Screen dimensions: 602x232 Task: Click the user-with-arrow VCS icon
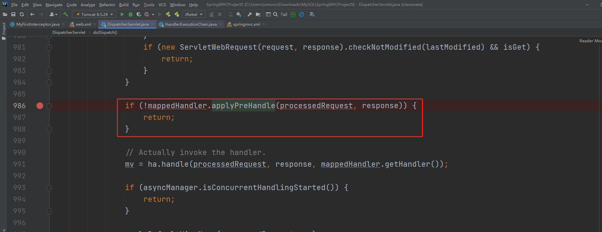(x=53, y=14)
